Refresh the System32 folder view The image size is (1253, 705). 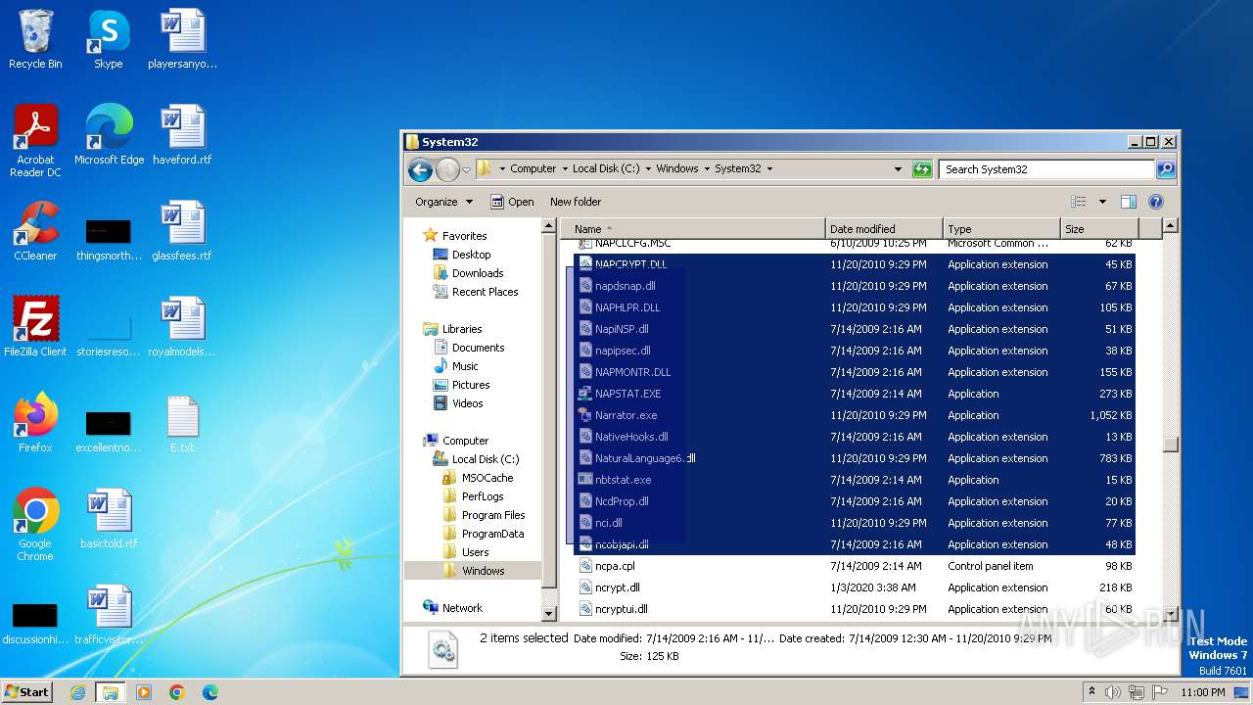pyautogui.click(x=922, y=168)
